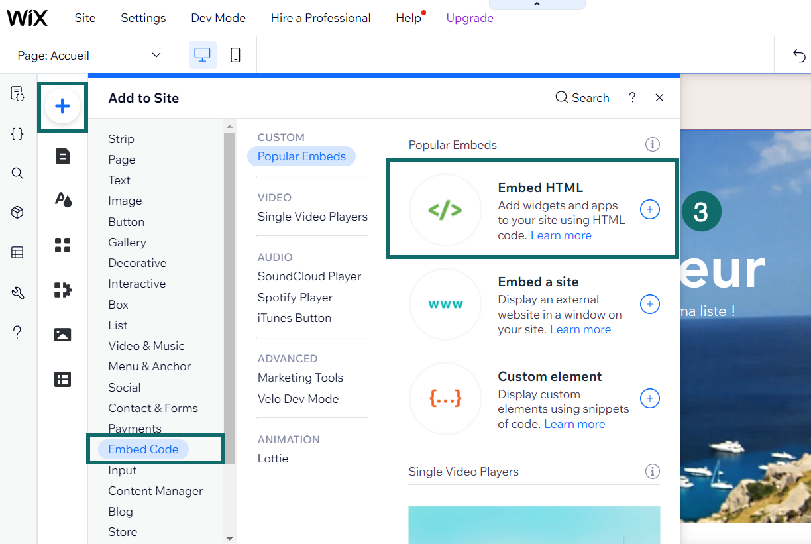
Task: Click the blue plus Add Elements button
Action: click(62, 106)
